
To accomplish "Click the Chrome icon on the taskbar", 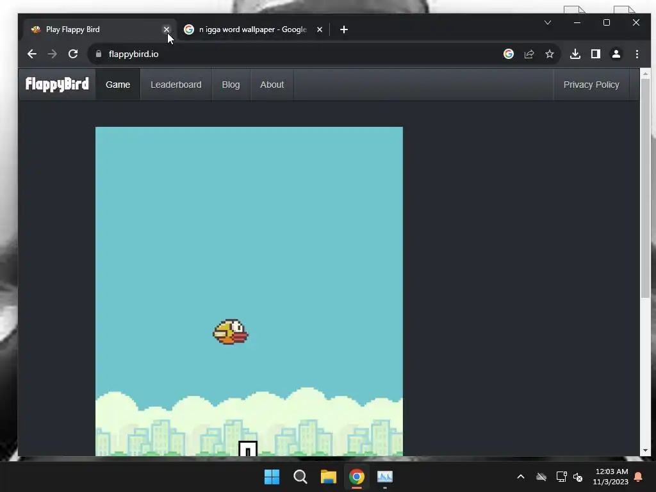I will tap(357, 477).
